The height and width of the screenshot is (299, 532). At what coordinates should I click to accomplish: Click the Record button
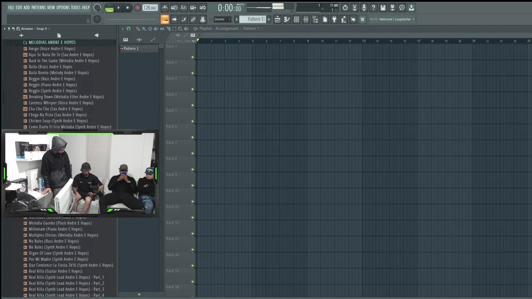point(137,7)
